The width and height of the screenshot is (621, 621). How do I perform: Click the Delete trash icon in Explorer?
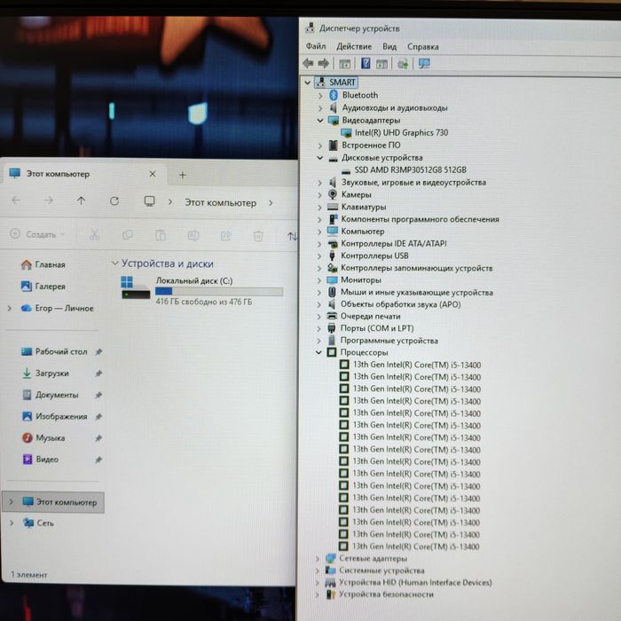(x=258, y=236)
